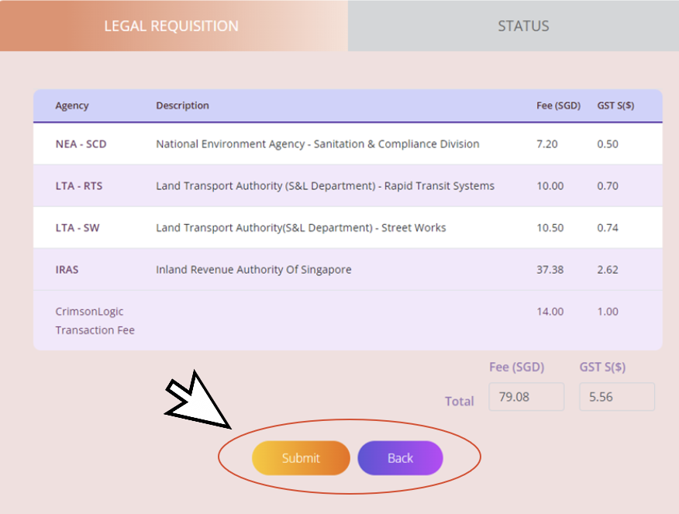The width and height of the screenshot is (679, 514).
Task: Click the Fee (SGD) table column header
Action: [558, 105]
